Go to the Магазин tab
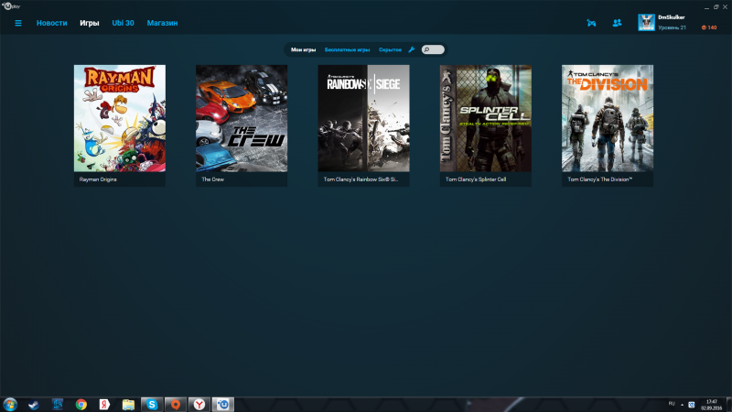The height and width of the screenshot is (412, 732). (x=162, y=23)
